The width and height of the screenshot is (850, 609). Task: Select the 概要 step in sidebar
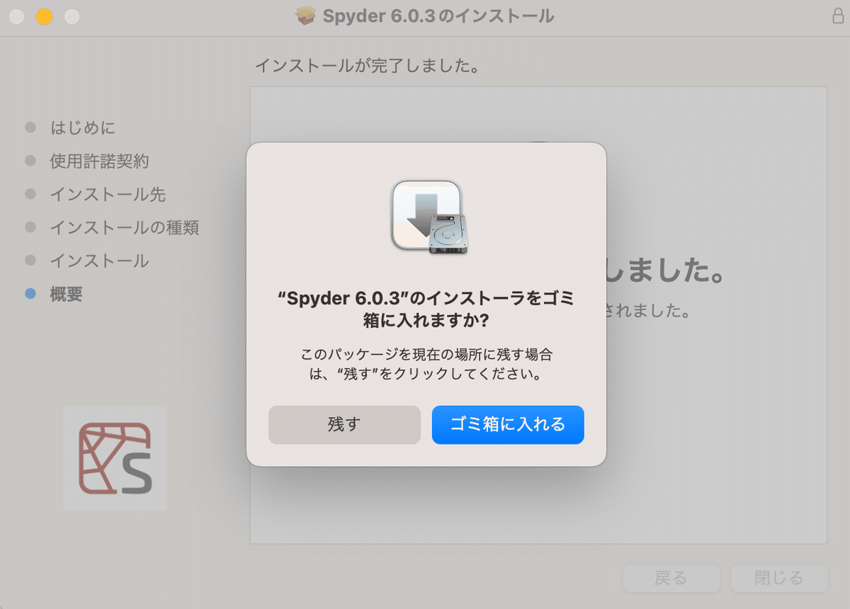[67, 294]
